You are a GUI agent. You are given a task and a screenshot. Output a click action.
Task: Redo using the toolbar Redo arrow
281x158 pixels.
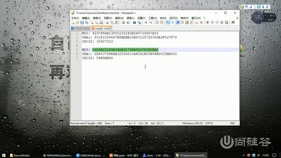pyautogui.click(x=128, y=22)
